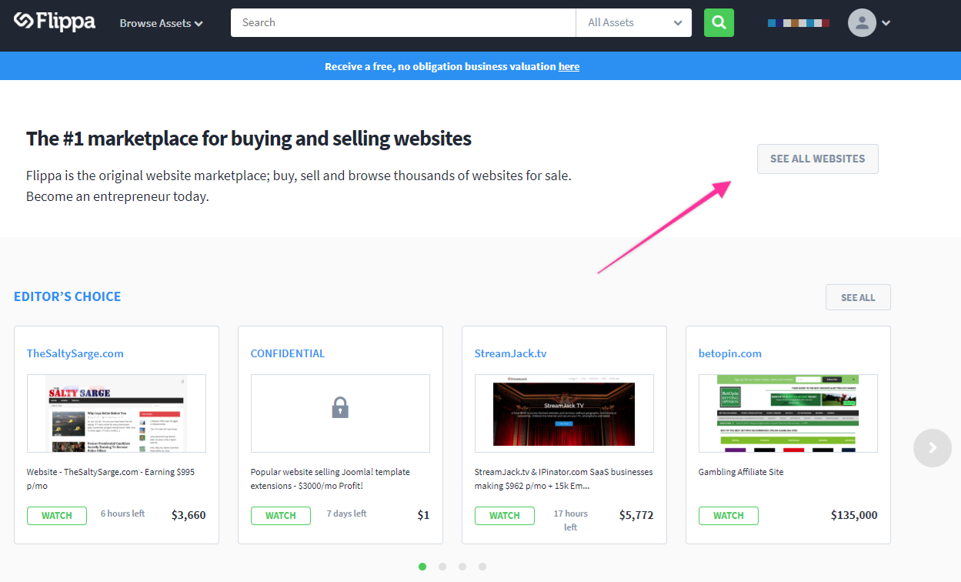
Task: Click the 'Gambling Affiliate Site' description
Action: pyautogui.click(x=741, y=472)
